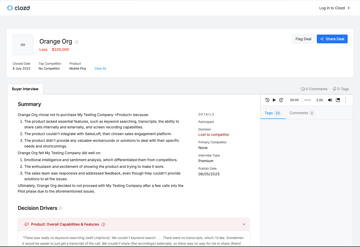Click the 00:00 playback time
This screenshot has width=360, height=247.
(x=294, y=100)
